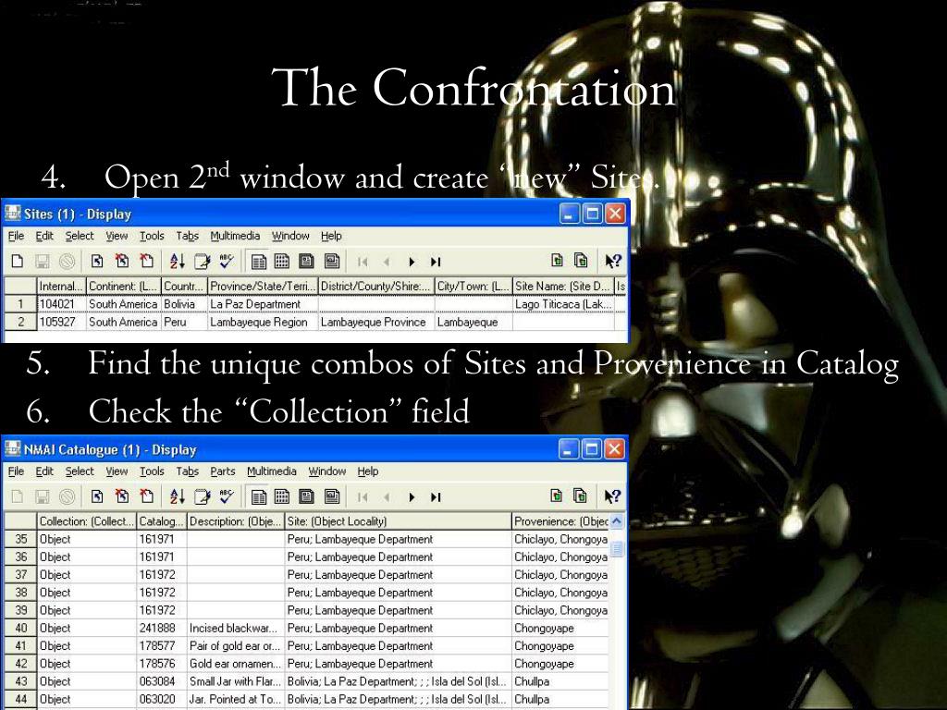Viewport: 947px width, 710px height.
Task: Switch to List view in Catalogue window
Action: 259,496
